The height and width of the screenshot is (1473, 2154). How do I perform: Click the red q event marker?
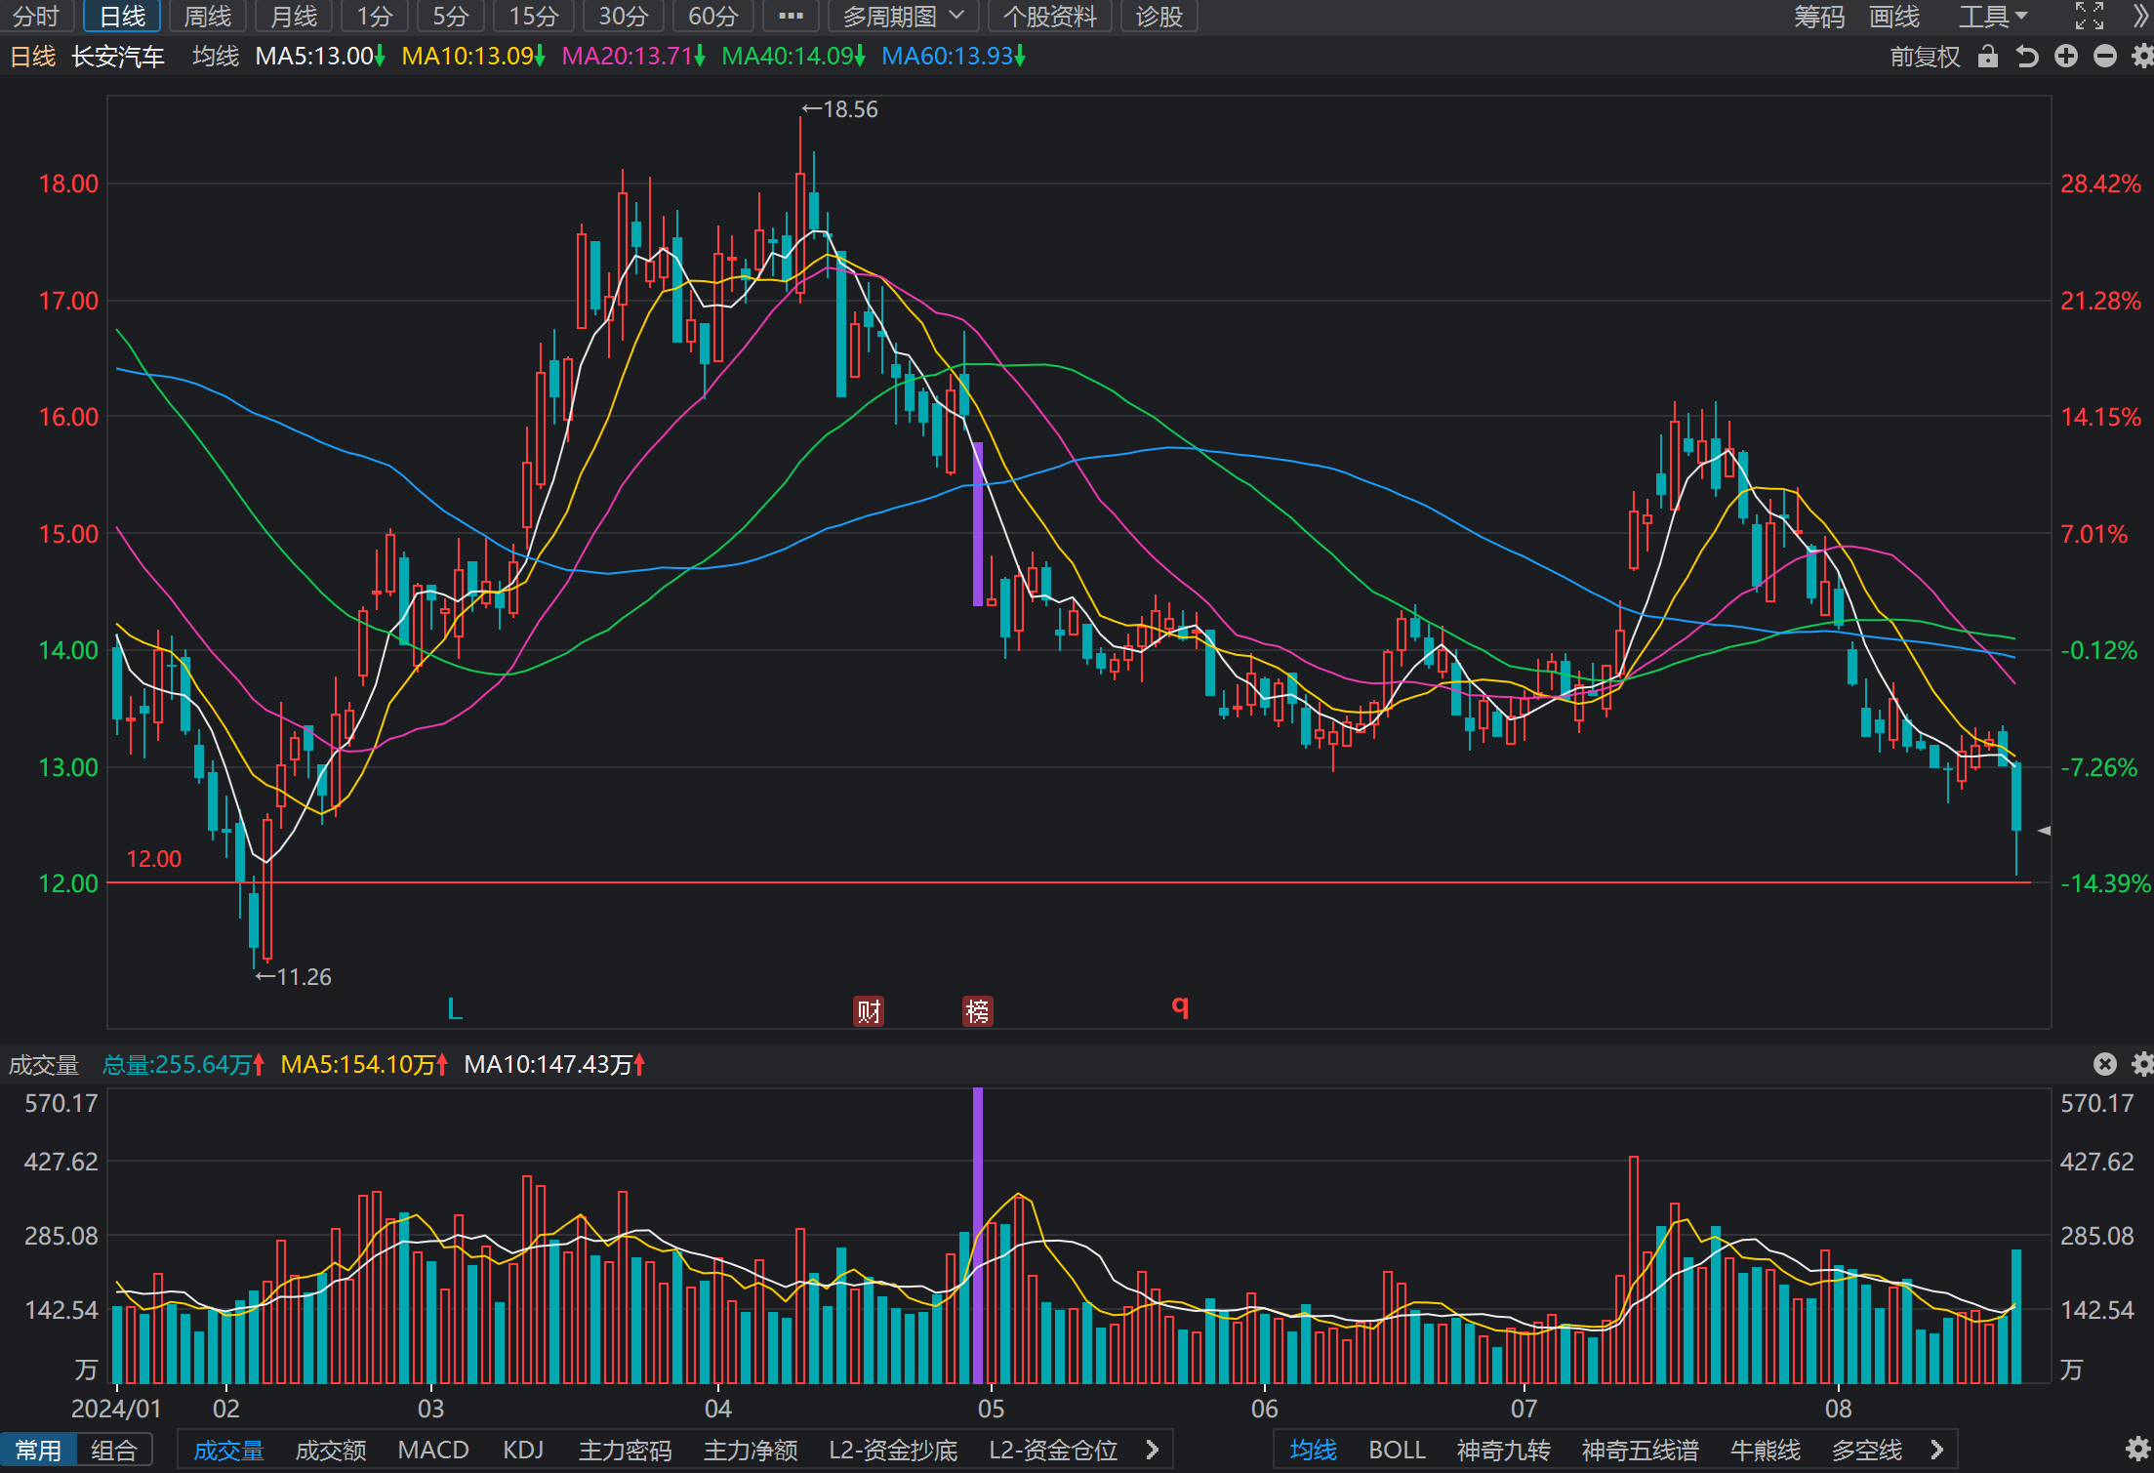[x=1180, y=1006]
